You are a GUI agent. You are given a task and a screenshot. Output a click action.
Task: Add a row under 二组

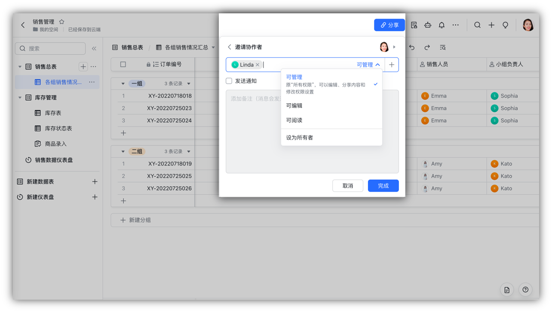point(123,201)
